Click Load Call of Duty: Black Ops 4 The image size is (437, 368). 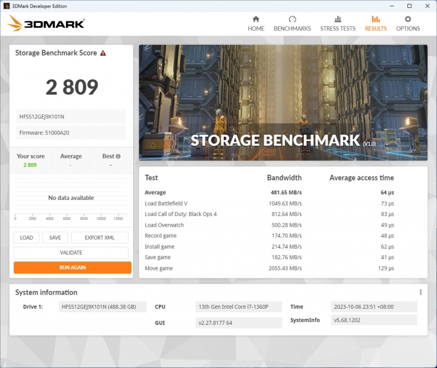tap(269, 214)
